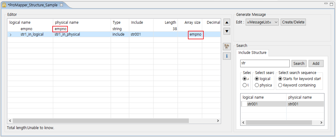Select the second radio in Select group
The image size is (336, 137).
[244, 85]
